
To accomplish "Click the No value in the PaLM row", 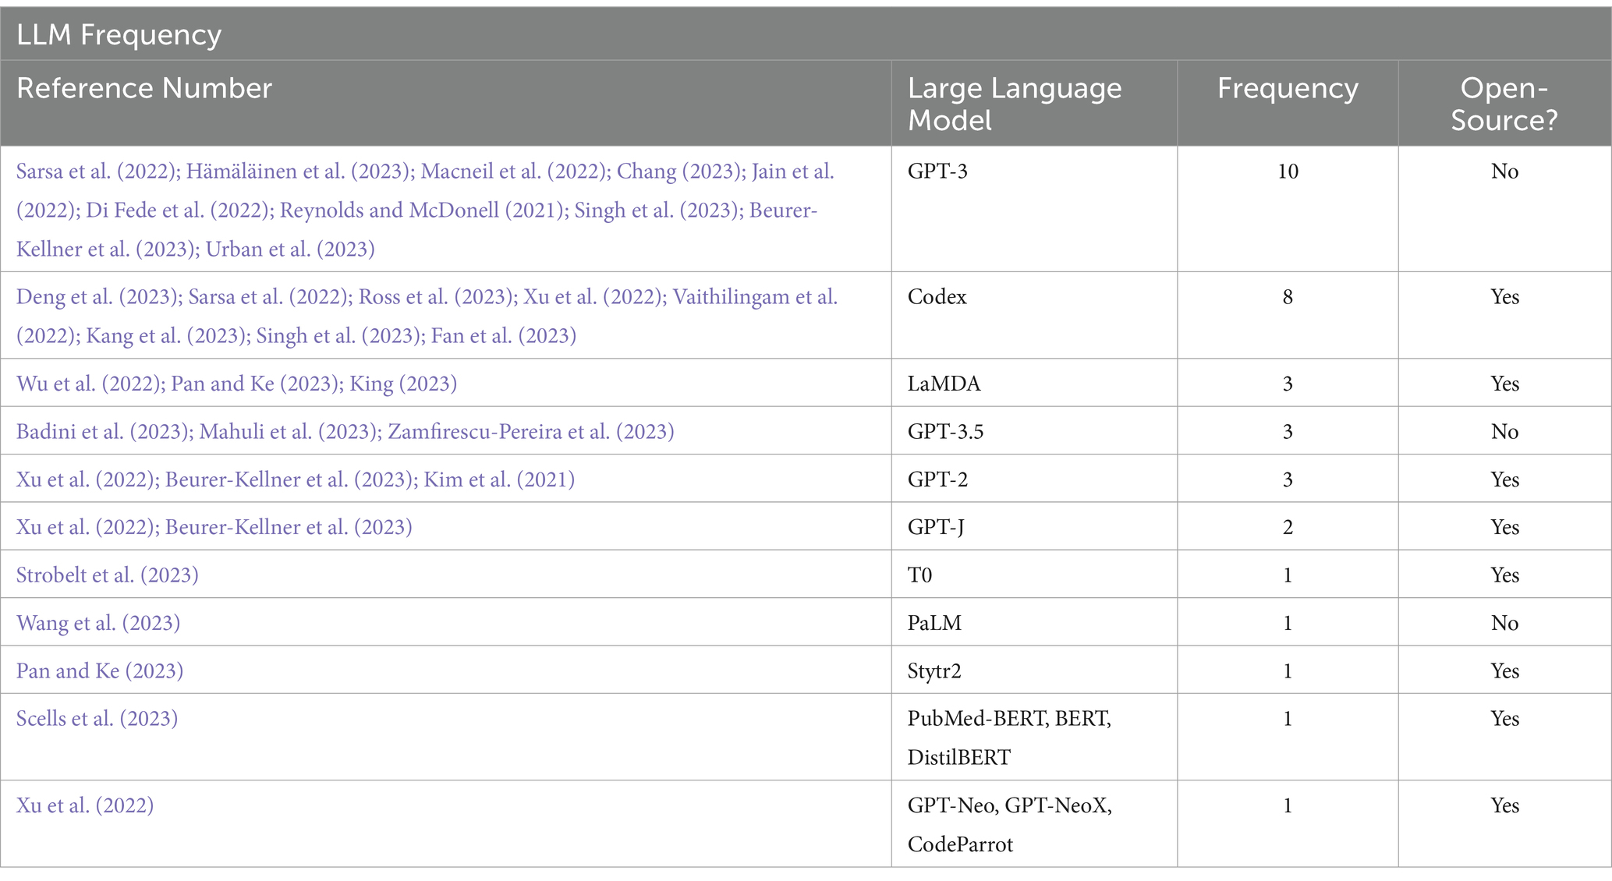I will 1504,623.
